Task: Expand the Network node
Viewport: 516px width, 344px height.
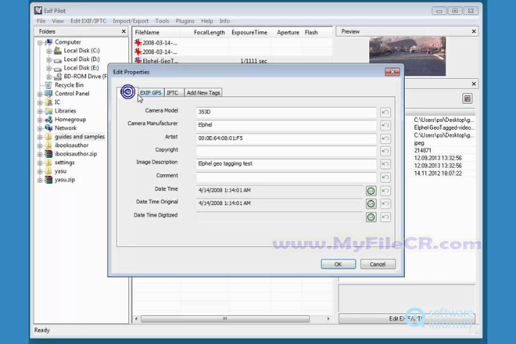Action: point(40,128)
